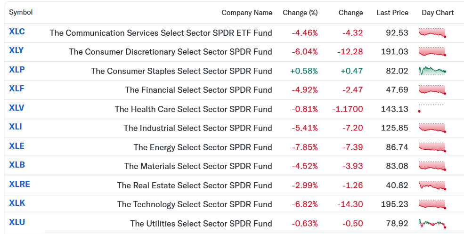This screenshot has width=464, height=234.
Task: Open the XLU ticker symbol
Action: pyautogui.click(x=17, y=222)
